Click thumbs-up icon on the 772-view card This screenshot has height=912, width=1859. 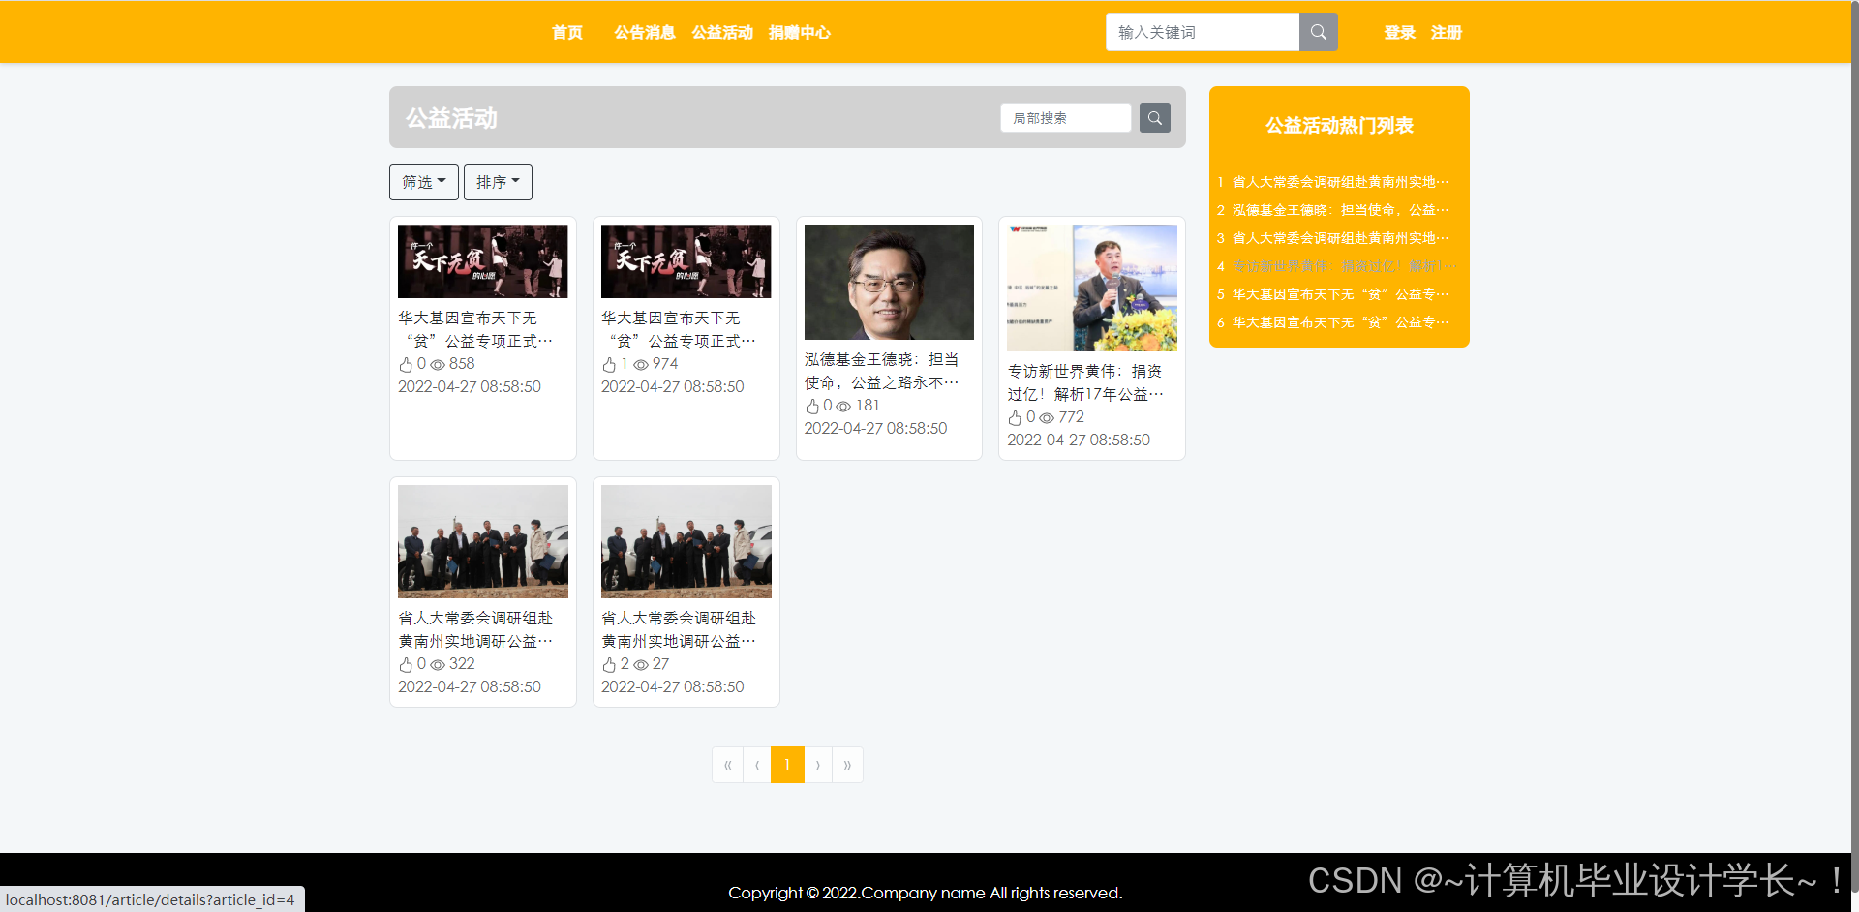1015,418
